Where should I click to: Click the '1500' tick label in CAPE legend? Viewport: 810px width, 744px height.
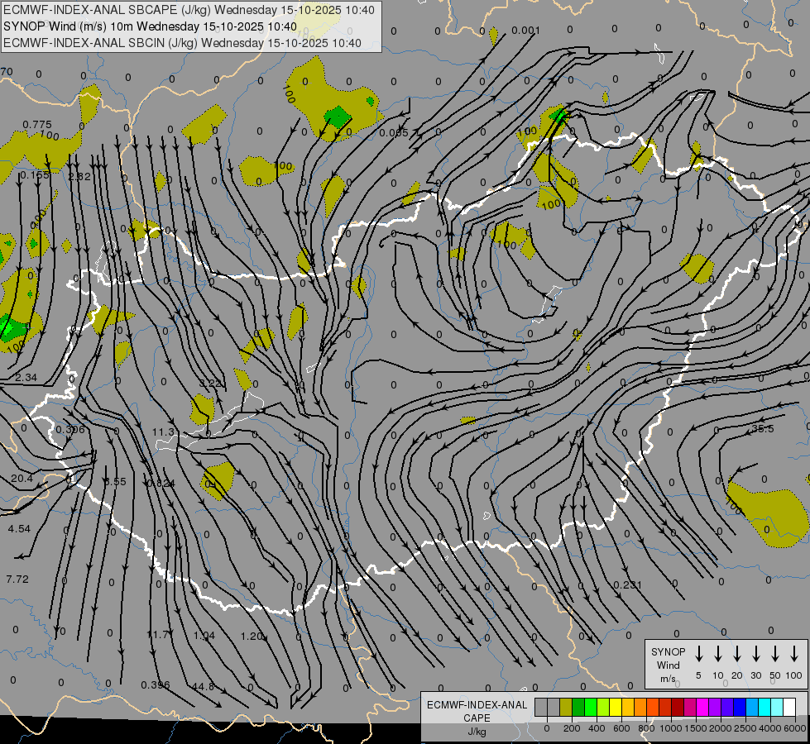[696, 728]
